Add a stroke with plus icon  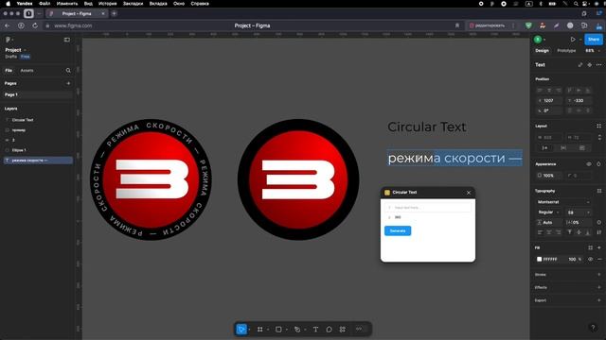[x=599, y=275]
